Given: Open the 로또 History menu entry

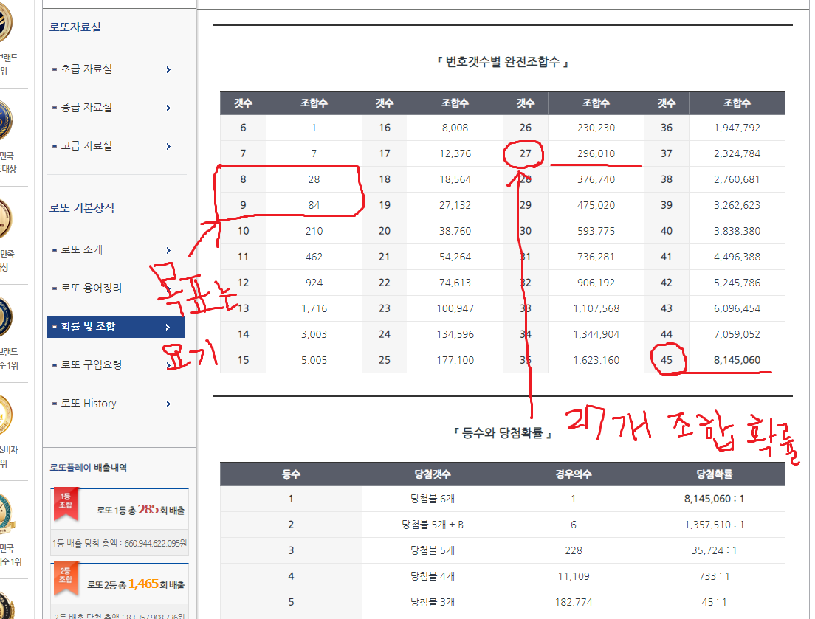Looking at the screenshot, I should tap(89, 404).
